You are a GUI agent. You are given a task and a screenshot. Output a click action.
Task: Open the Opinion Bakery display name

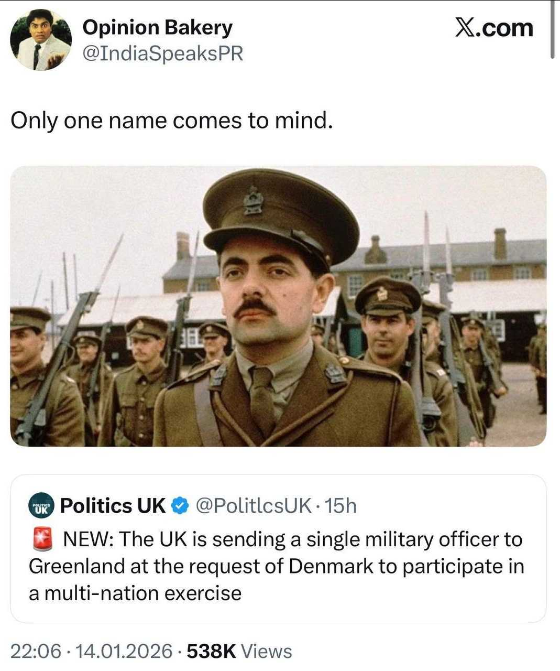click(157, 27)
